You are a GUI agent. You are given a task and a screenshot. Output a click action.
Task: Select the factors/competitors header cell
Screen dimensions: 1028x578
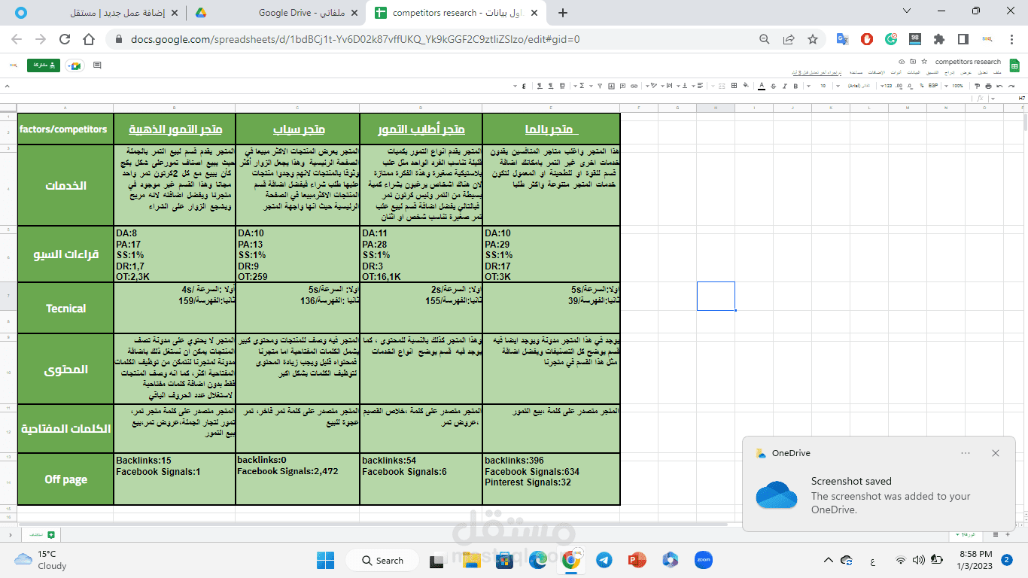tap(65, 129)
